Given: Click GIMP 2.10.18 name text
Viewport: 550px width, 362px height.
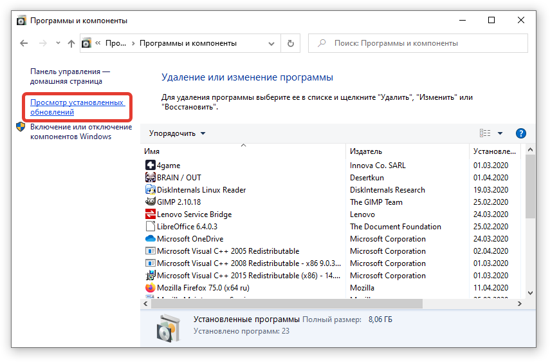Looking at the screenshot, I should [x=179, y=202].
